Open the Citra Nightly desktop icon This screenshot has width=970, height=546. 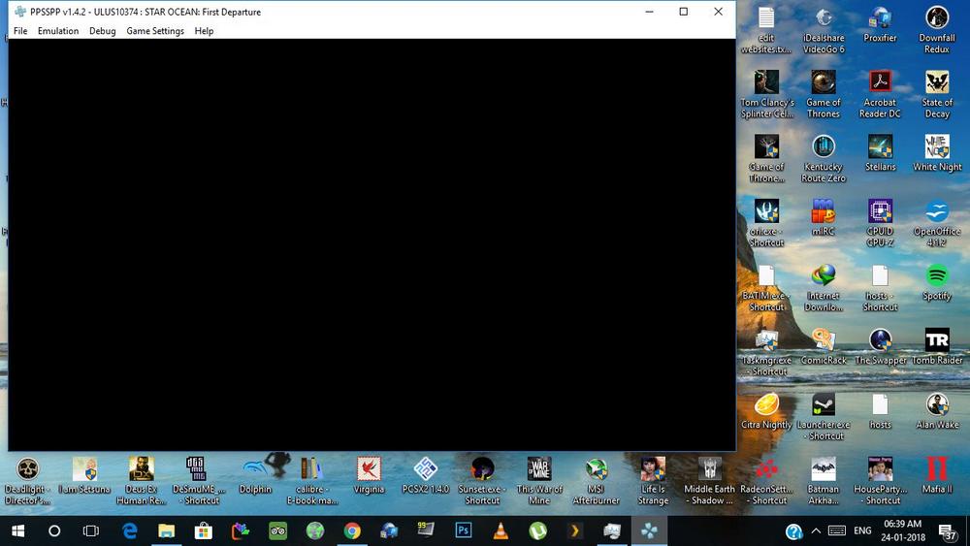click(x=766, y=405)
